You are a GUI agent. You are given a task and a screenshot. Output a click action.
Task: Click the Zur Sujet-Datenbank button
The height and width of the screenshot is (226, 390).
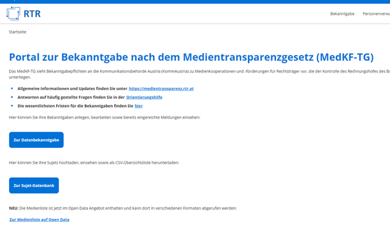click(x=34, y=185)
